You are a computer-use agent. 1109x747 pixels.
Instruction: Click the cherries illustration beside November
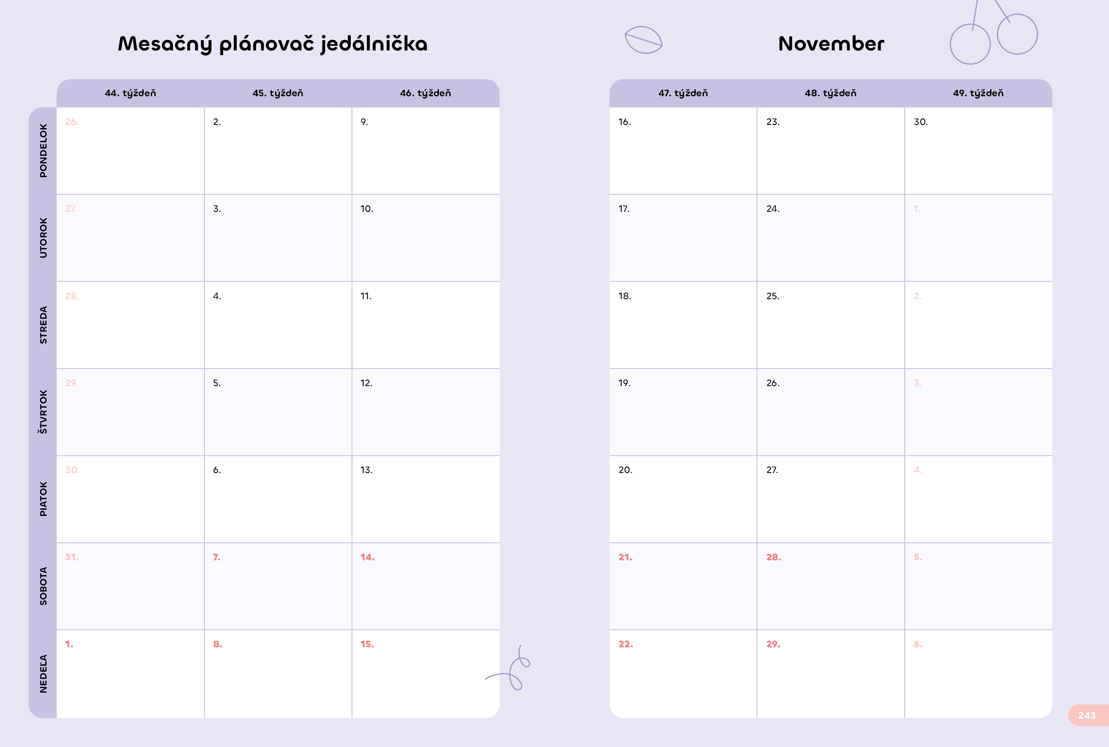click(x=994, y=32)
